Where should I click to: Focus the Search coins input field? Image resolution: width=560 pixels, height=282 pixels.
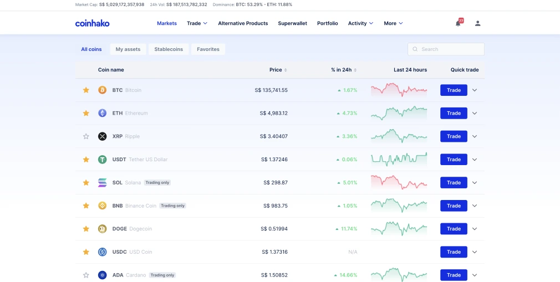coord(446,49)
